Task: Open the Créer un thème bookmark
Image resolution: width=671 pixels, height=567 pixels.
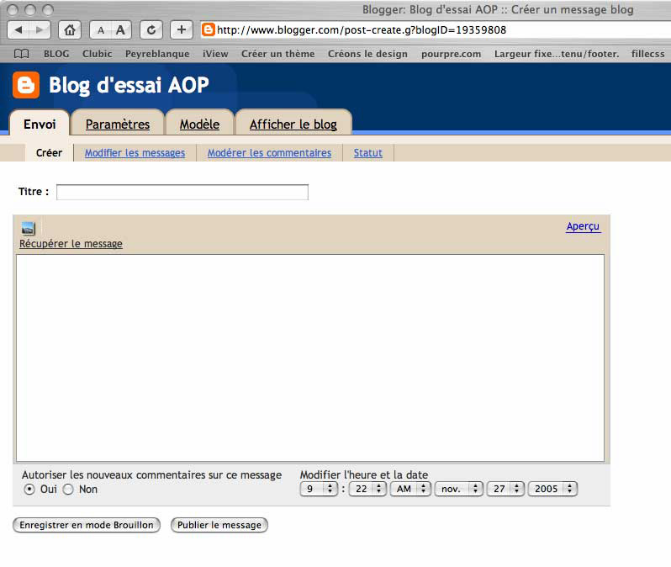Action: pos(277,54)
